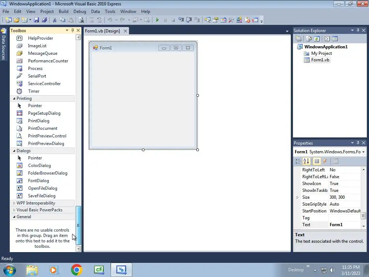This screenshot has height=277, width=369.
Task: Expand the Size property node
Action: tap(297, 197)
